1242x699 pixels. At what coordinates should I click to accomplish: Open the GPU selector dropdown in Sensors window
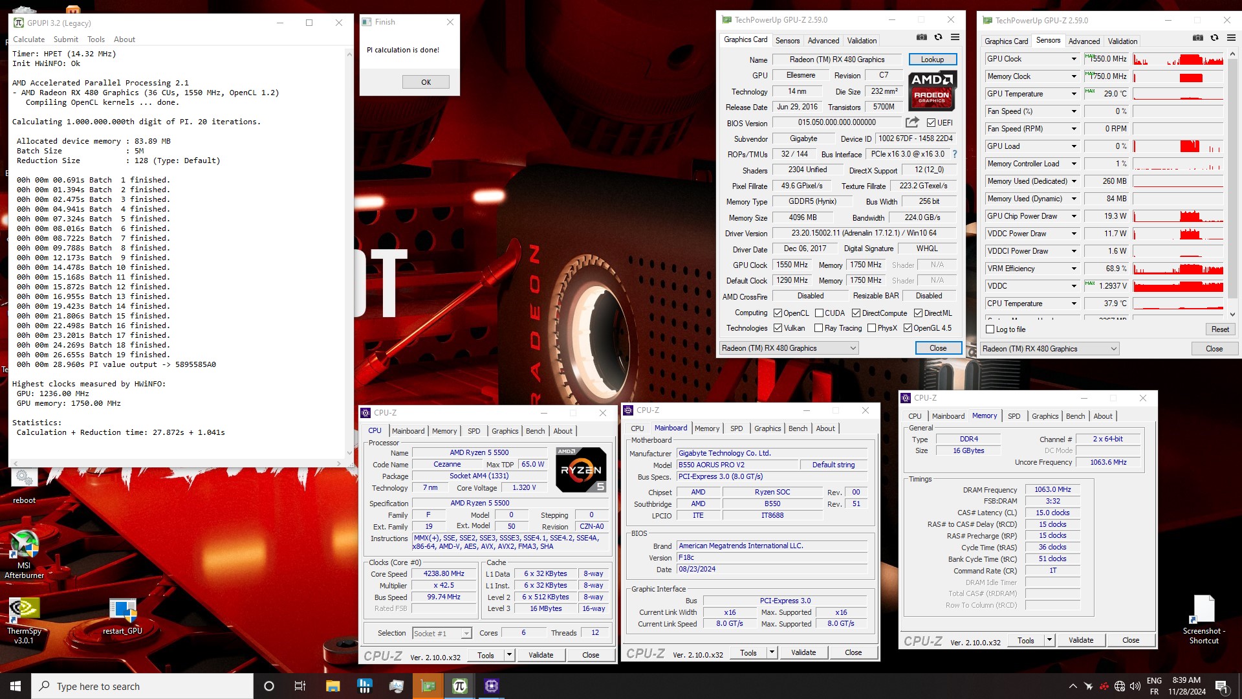point(1049,349)
